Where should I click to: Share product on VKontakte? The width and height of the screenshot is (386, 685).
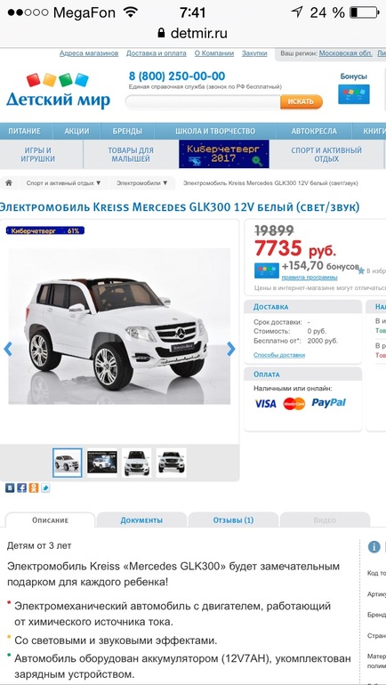click(x=10, y=488)
